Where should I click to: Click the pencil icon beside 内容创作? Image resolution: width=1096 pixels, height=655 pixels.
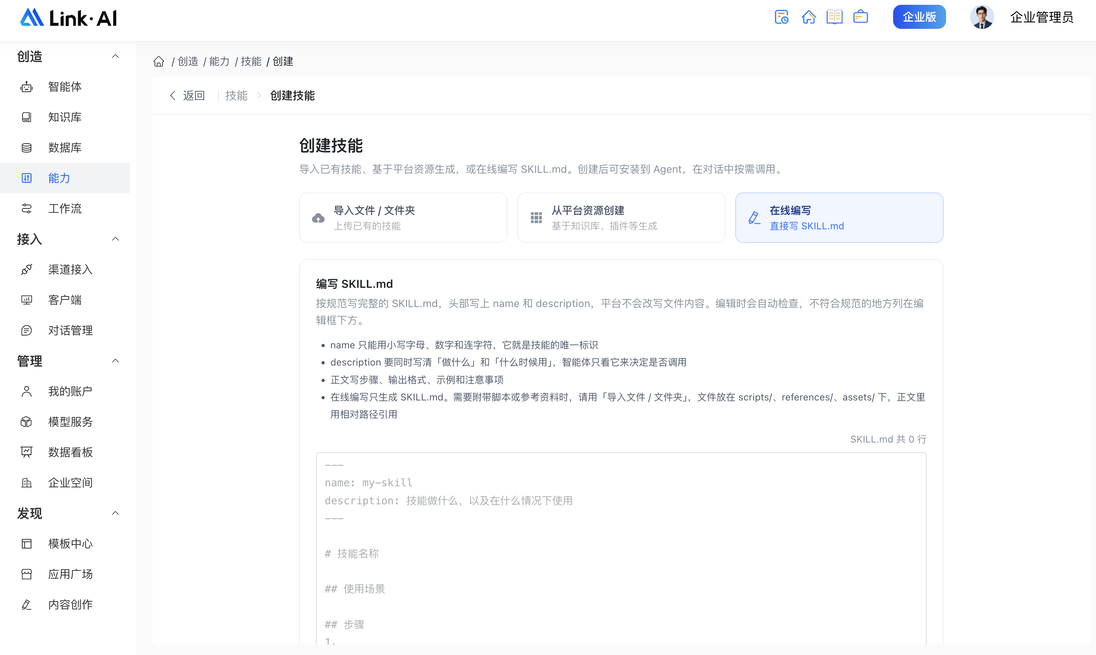click(26, 604)
